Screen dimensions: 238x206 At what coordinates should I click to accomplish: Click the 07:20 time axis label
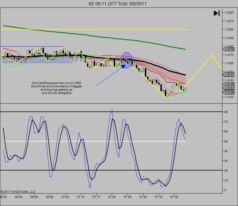pos(112,197)
